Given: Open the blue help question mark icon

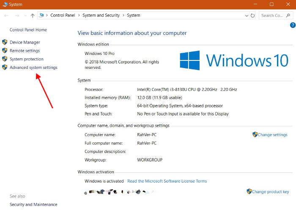Looking at the screenshot, I should [x=293, y=25].
